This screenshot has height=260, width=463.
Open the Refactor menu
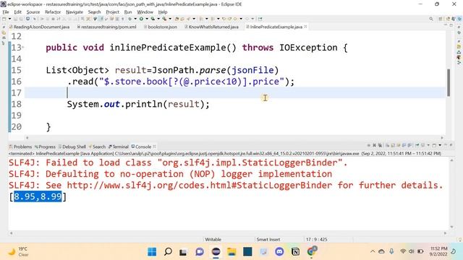pos(53,12)
